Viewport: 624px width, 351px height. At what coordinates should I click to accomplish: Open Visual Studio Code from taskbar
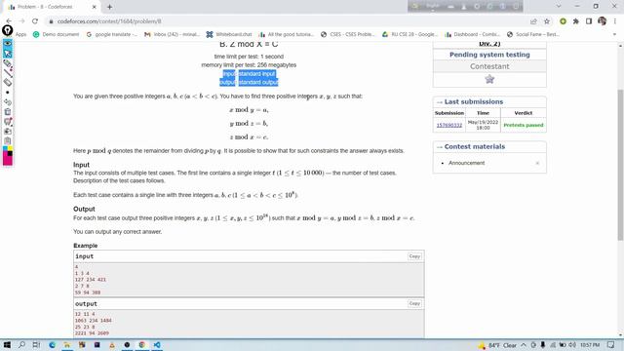point(157,344)
